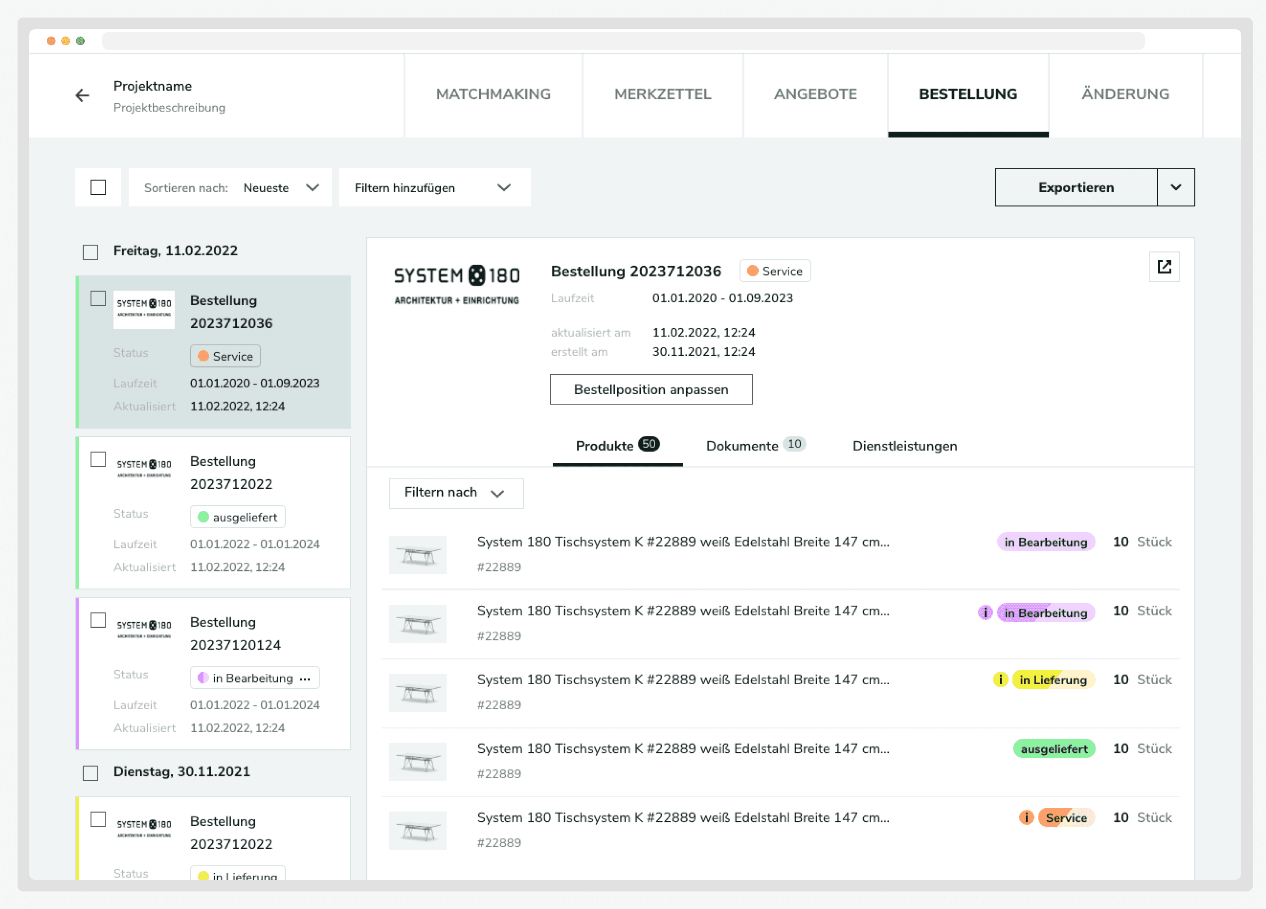This screenshot has width=1266, height=909.
Task: Expand the Filtern hinzufügen dropdown
Action: (x=434, y=187)
